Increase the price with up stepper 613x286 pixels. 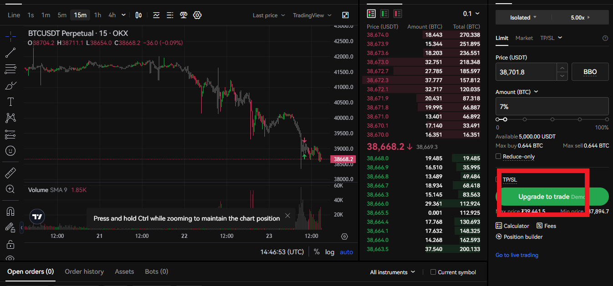click(562, 68)
